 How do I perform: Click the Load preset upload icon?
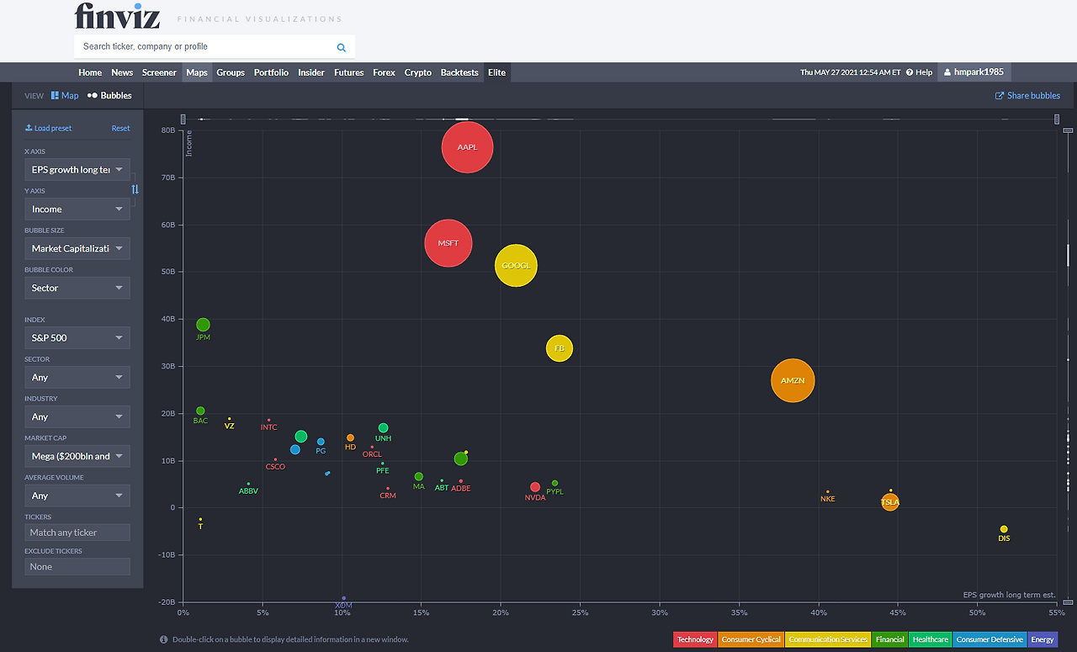[x=29, y=128]
